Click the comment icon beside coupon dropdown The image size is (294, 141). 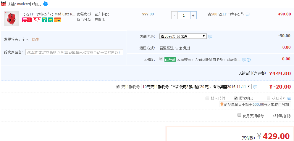pos(255,87)
